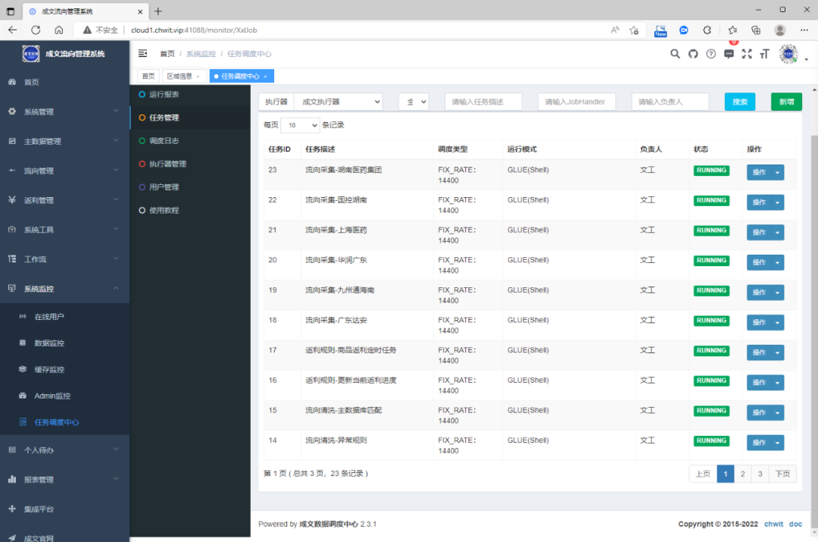Open the search magnifier icon in header
818x542 pixels.
pos(675,54)
